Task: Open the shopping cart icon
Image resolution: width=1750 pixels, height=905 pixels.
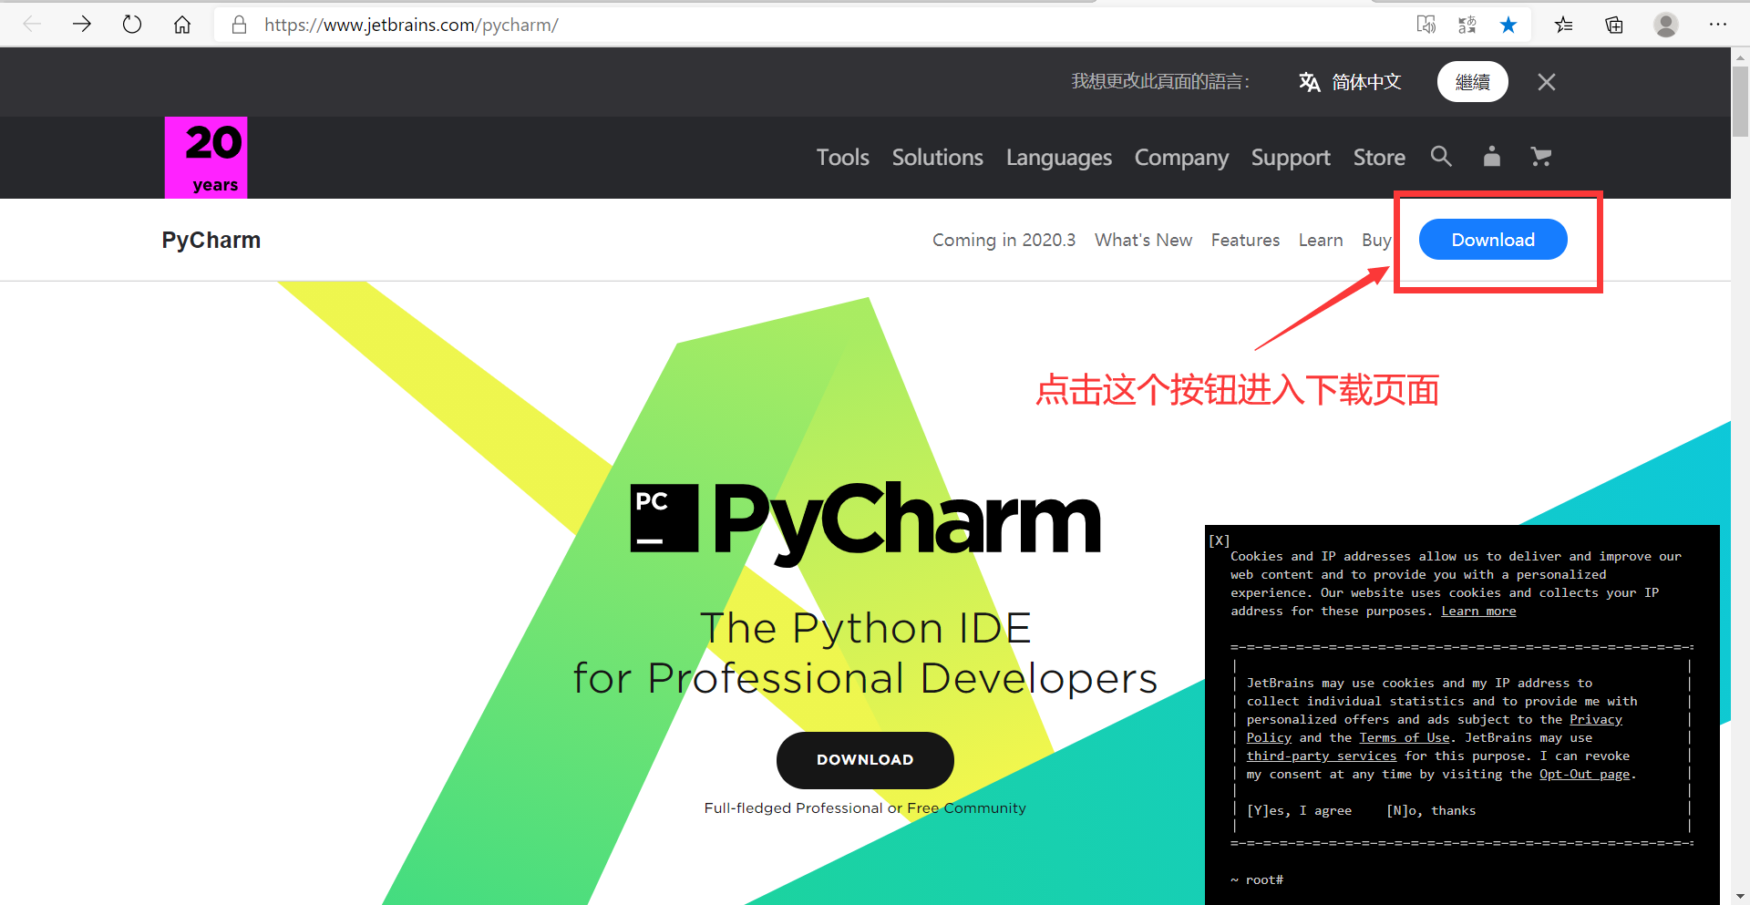Action: click(x=1541, y=156)
